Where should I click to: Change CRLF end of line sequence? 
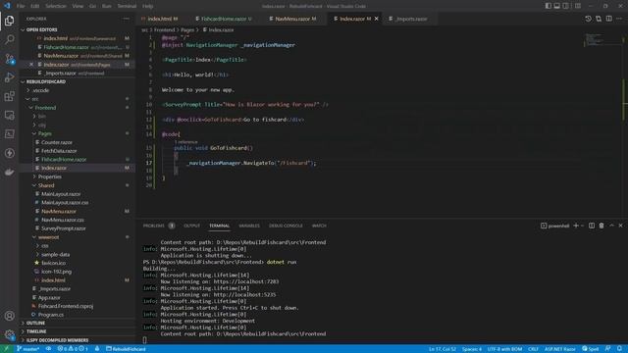pos(533,349)
